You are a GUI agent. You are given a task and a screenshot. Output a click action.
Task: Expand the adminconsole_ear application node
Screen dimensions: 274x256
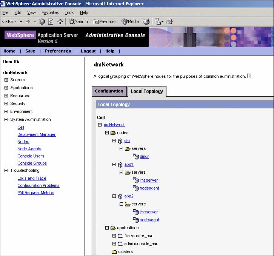[x=114, y=244]
